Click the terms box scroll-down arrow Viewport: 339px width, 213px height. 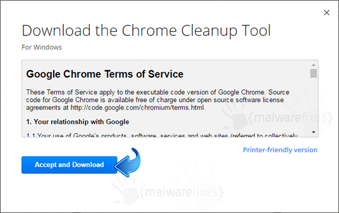tap(314, 132)
